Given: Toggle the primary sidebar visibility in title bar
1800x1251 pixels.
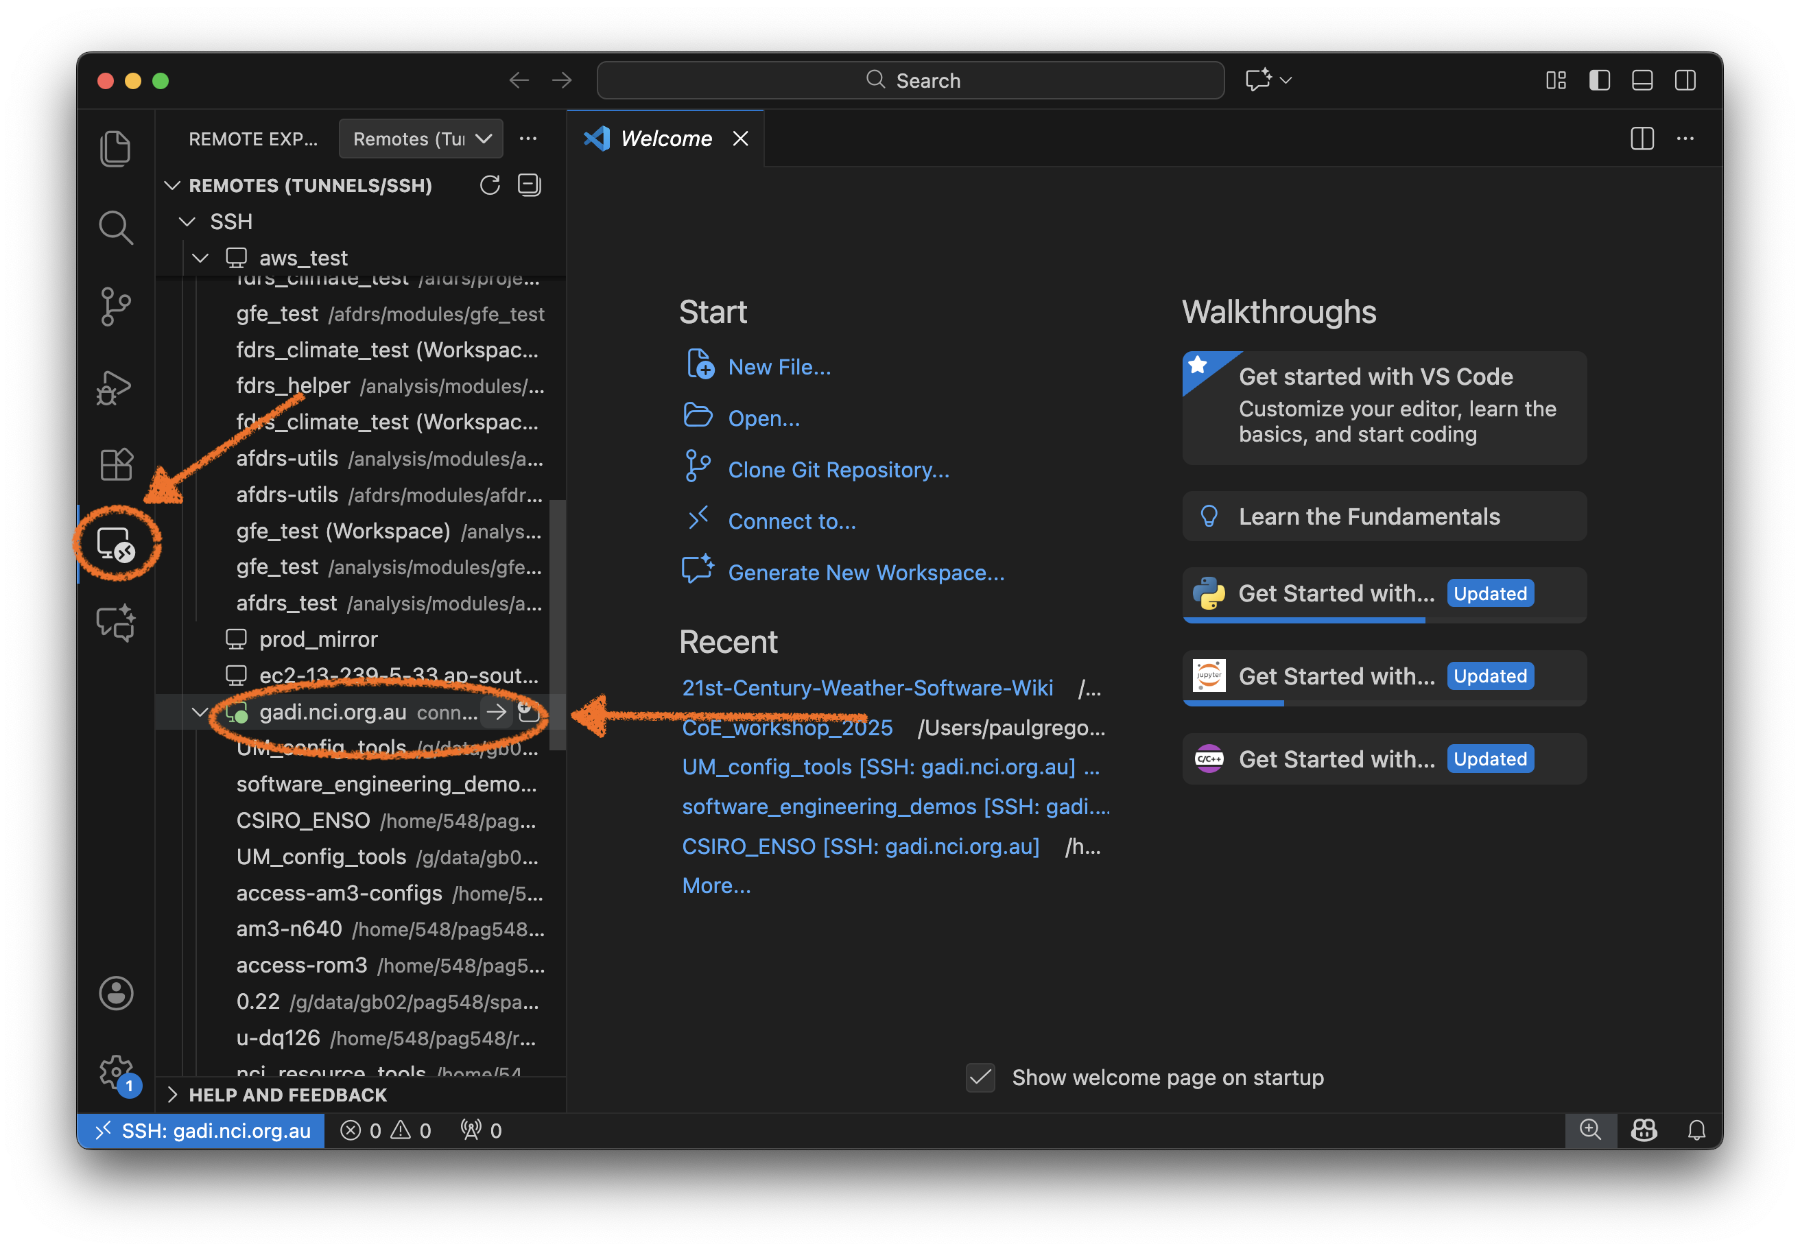Looking at the screenshot, I should point(1599,80).
